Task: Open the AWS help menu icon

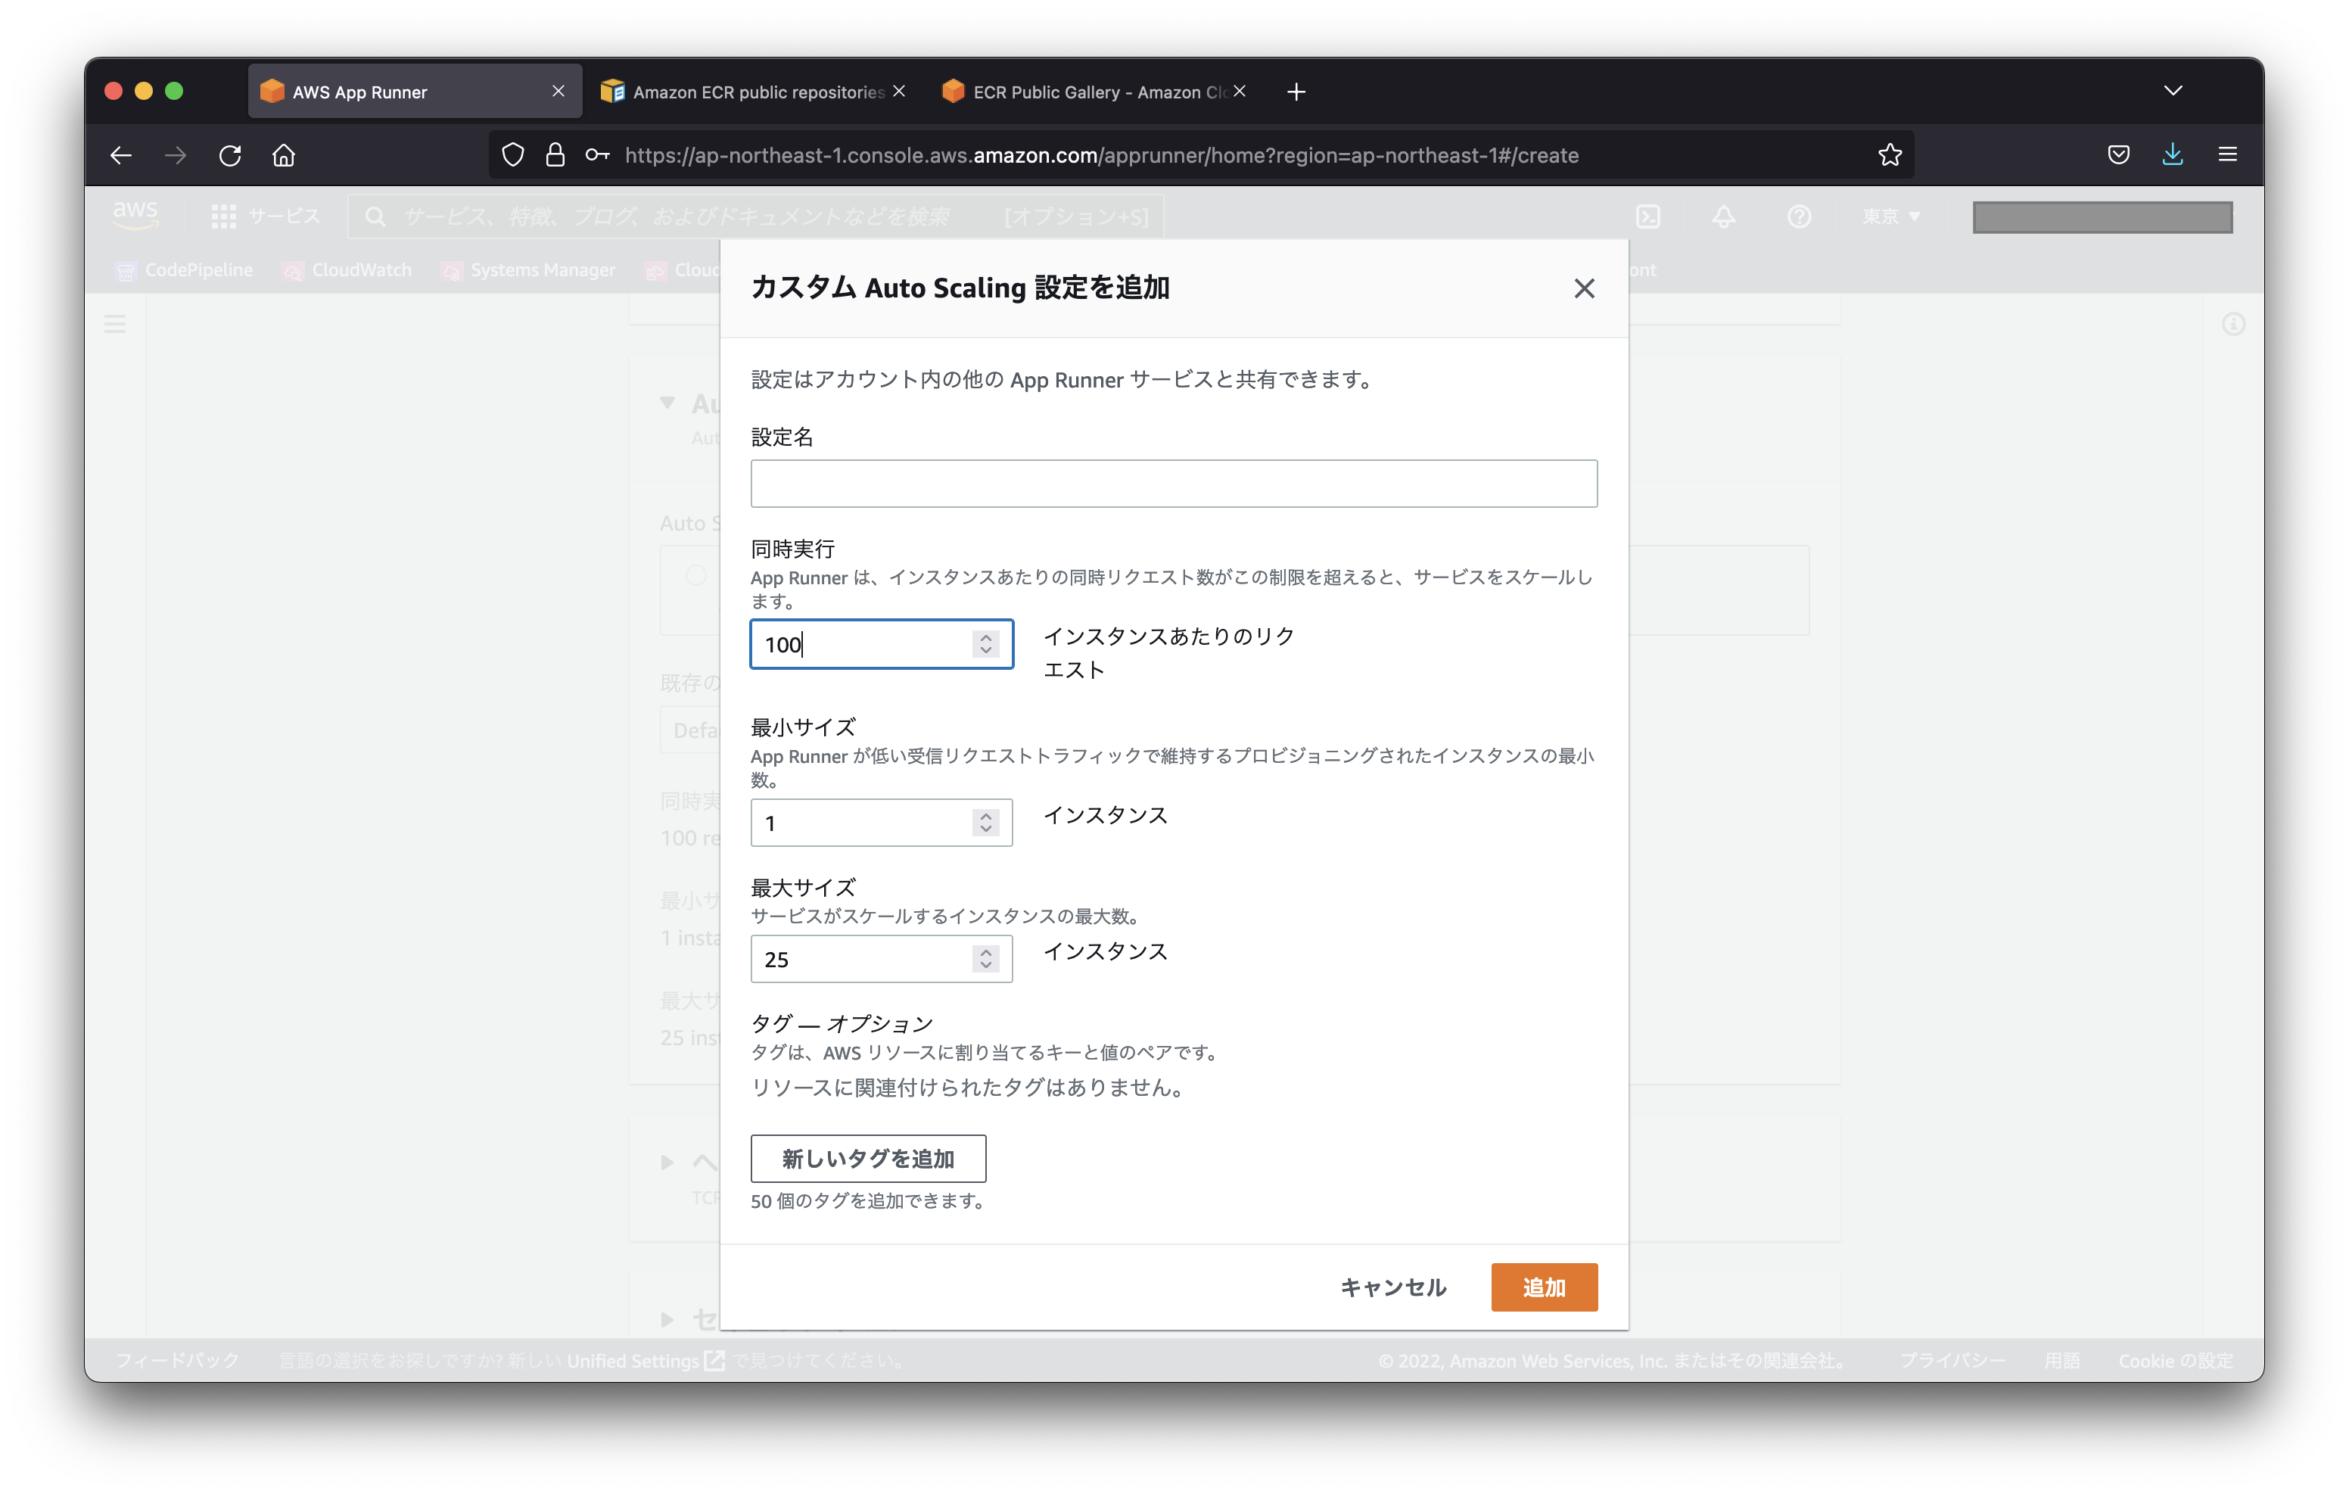Action: [x=1800, y=216]
